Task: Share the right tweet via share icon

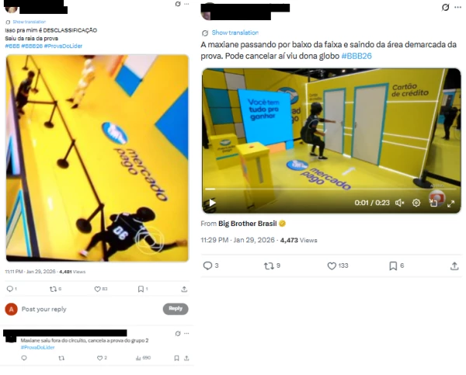Action: coord(454,266)
